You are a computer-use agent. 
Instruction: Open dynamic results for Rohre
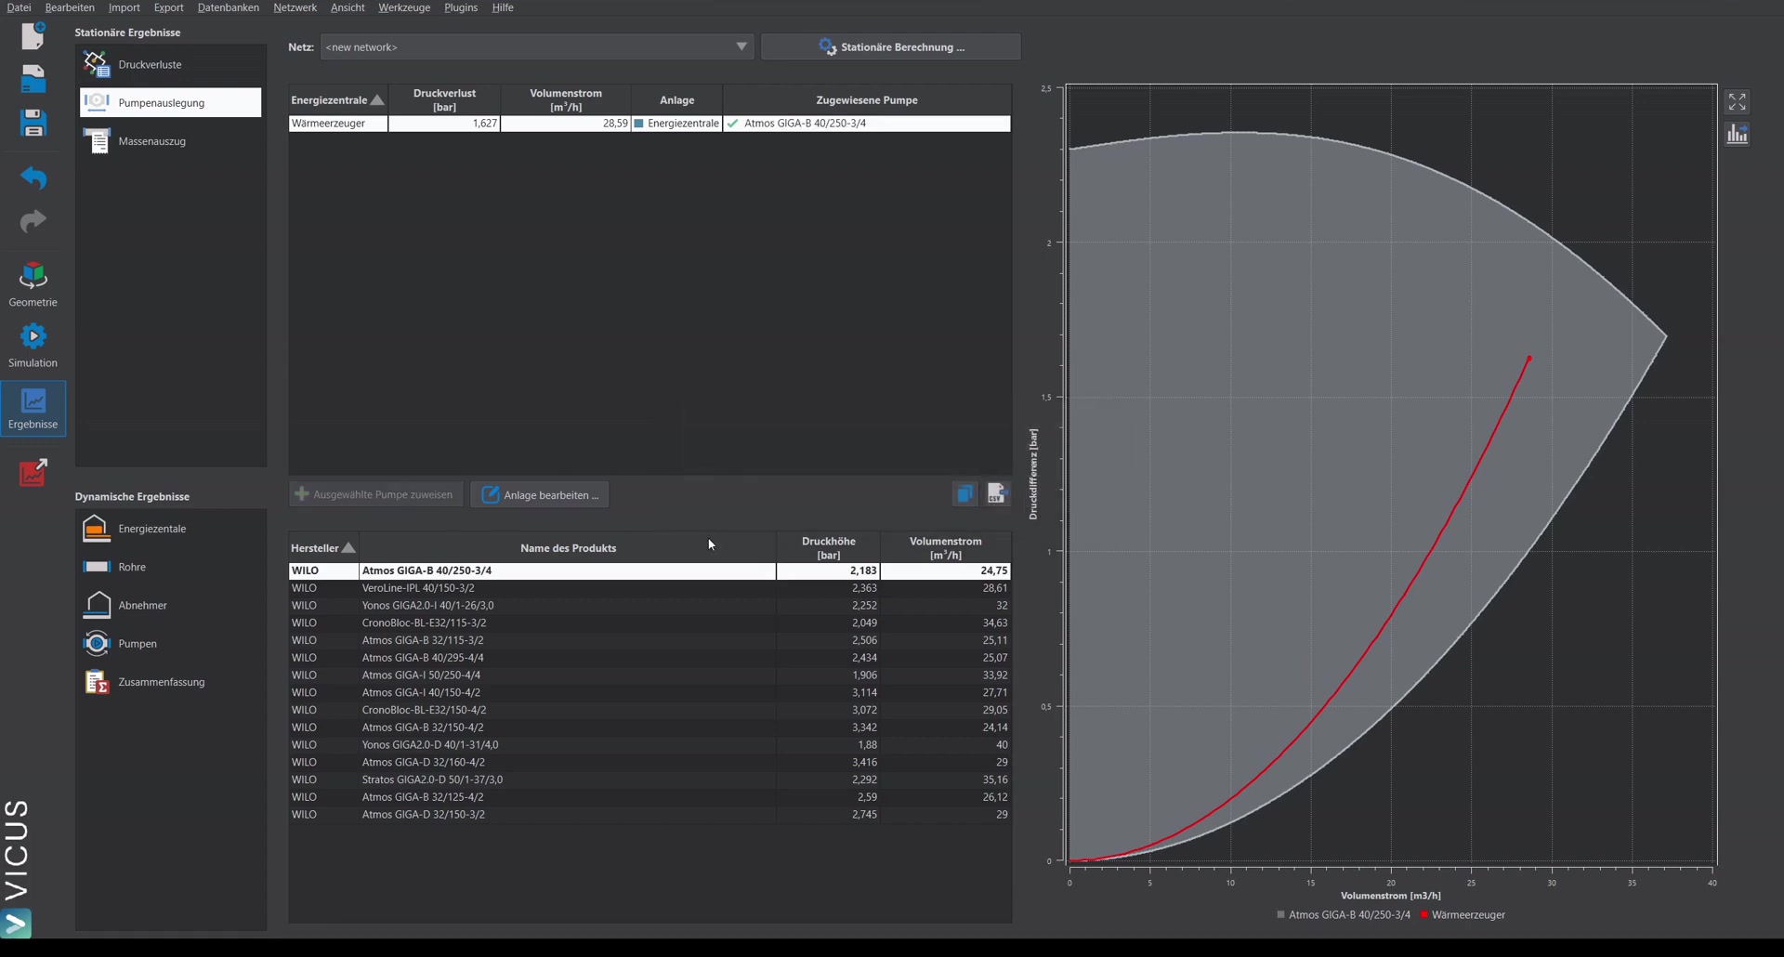pos(171,567)
